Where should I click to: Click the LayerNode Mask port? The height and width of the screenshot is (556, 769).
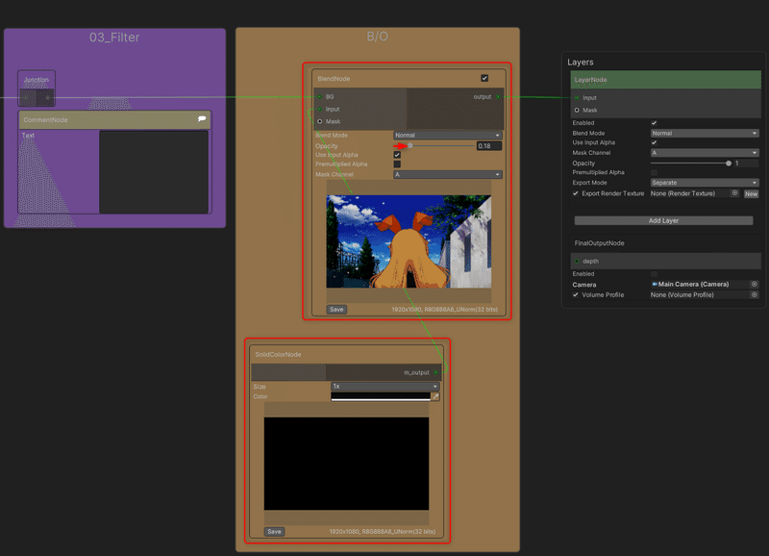click(577, 110)
